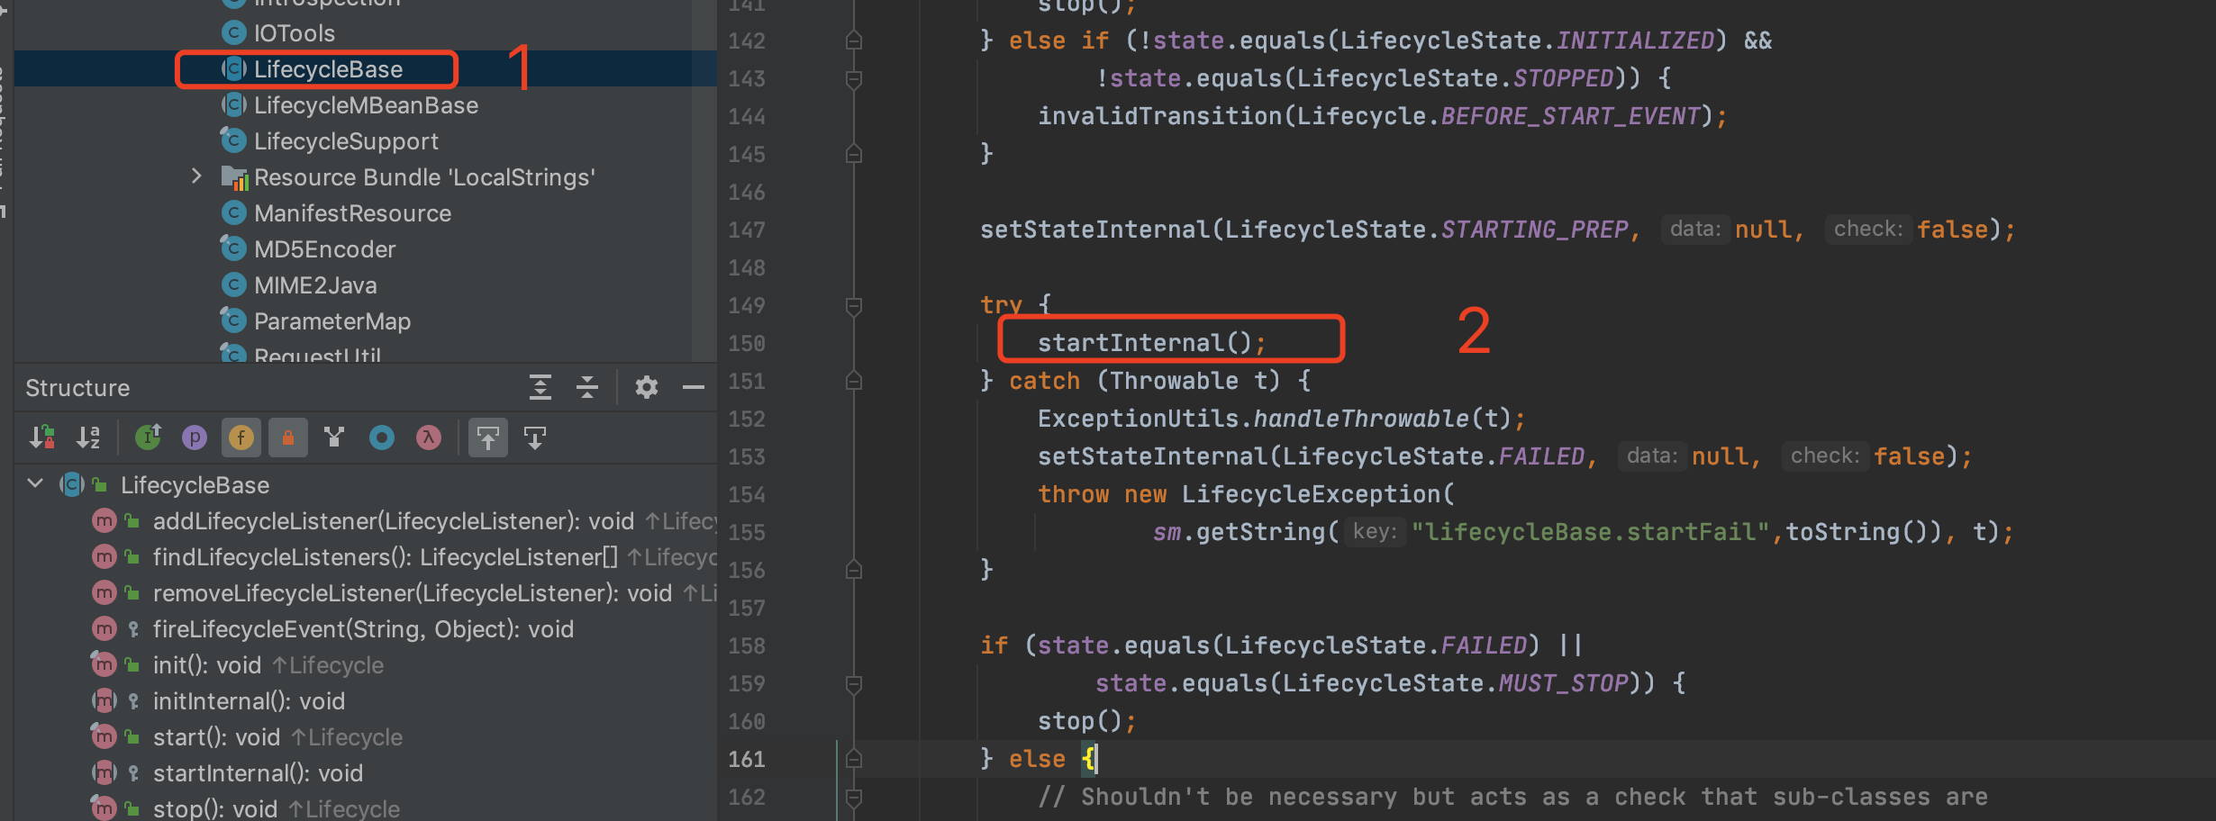Open LifecycleSupport class file

click(x=346, y=141)
